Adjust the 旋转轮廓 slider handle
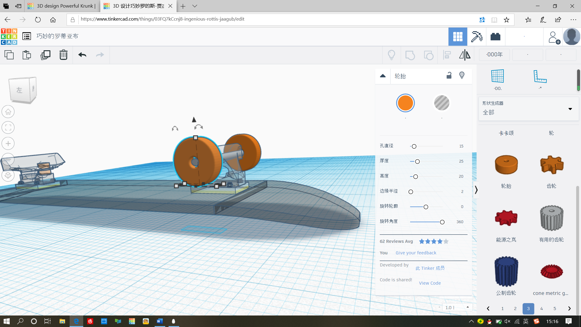 (x=426, y=207)
